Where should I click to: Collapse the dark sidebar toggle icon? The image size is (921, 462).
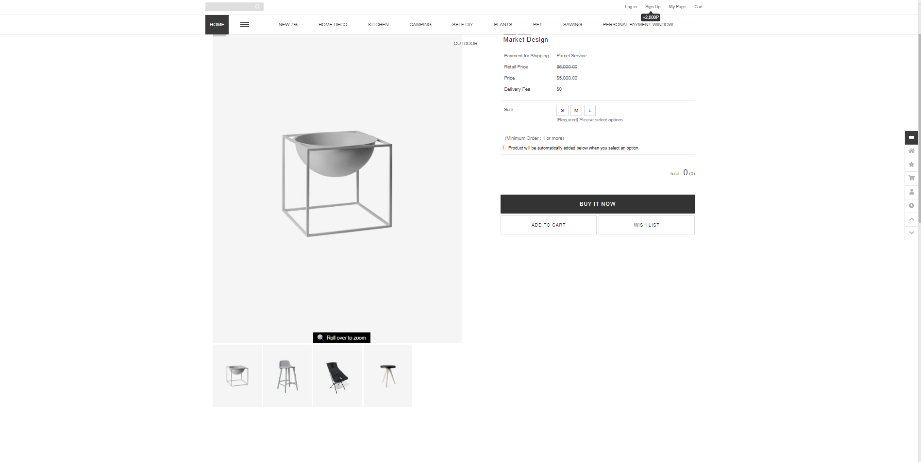(911, 137)
